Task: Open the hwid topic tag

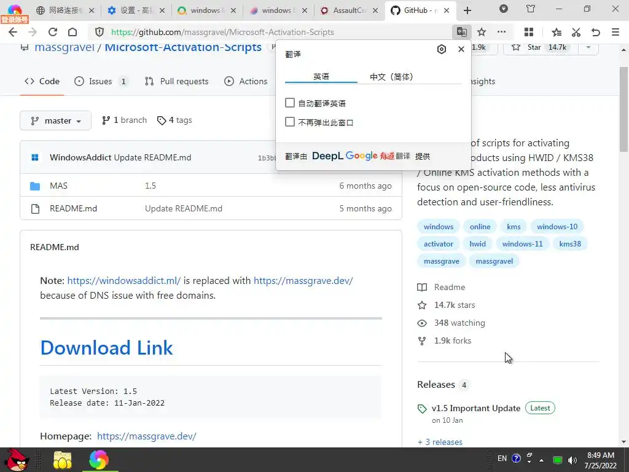Action: coord(477,244)
